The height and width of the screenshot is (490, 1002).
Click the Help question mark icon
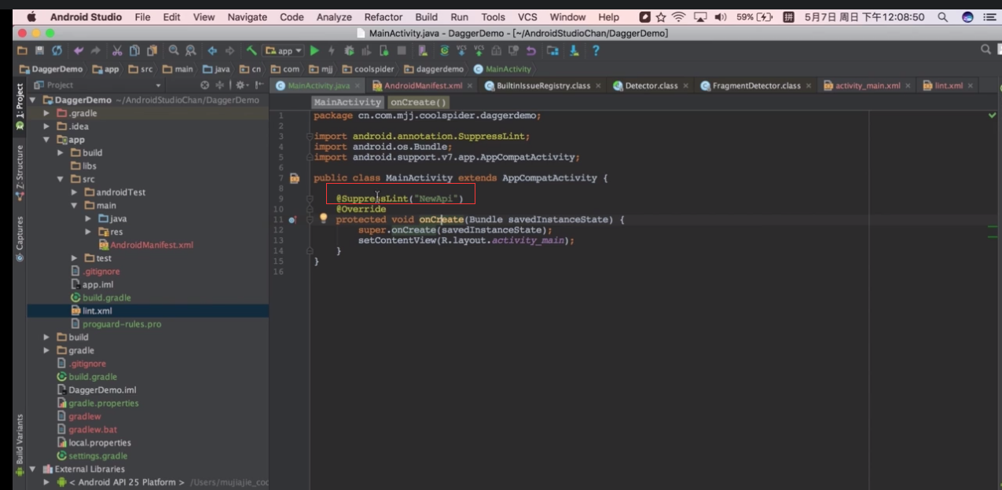click(x=596, y=50)
